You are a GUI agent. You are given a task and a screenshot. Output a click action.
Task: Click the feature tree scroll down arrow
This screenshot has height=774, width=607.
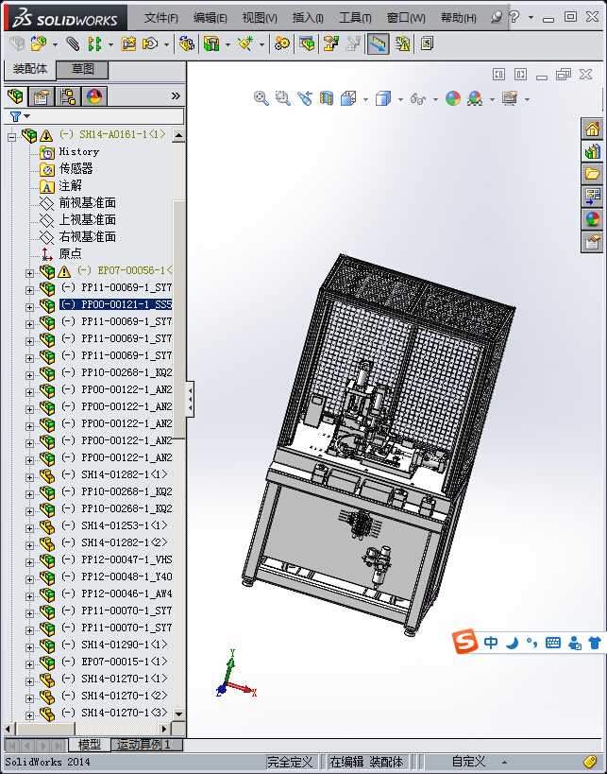point(178,714)
